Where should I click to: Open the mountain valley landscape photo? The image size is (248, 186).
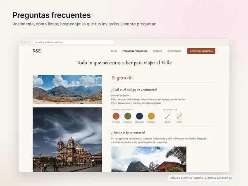[x=67, y=89]
